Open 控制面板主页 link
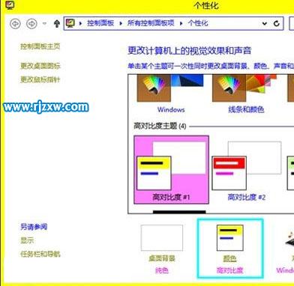Viewport: 294px width, 286px height. 40,46
